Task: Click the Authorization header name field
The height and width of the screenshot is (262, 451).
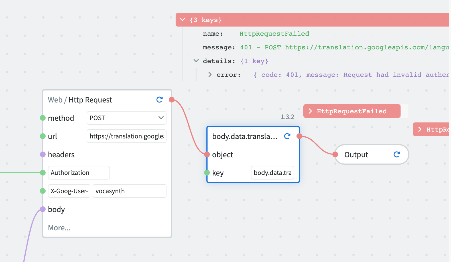Action: (79, 173)
